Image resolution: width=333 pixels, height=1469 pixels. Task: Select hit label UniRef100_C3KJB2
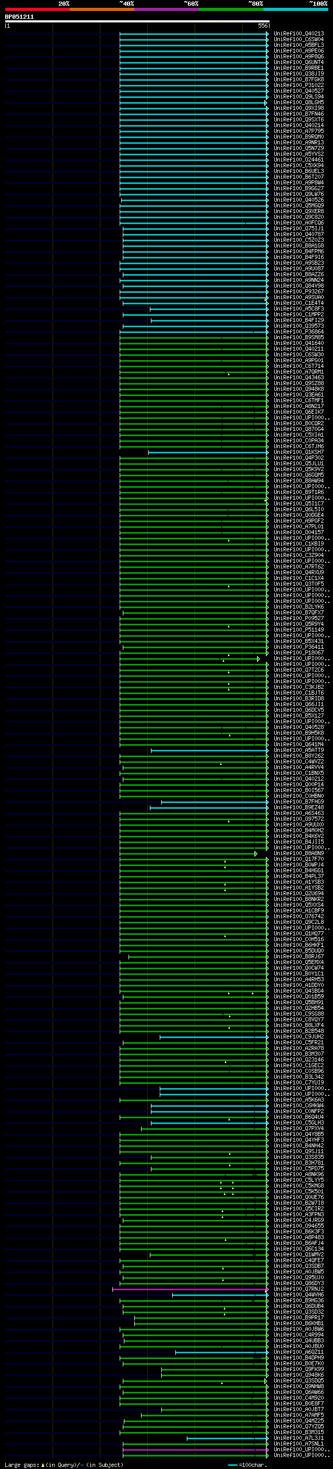pyautogui.click(x=299, y=687)
